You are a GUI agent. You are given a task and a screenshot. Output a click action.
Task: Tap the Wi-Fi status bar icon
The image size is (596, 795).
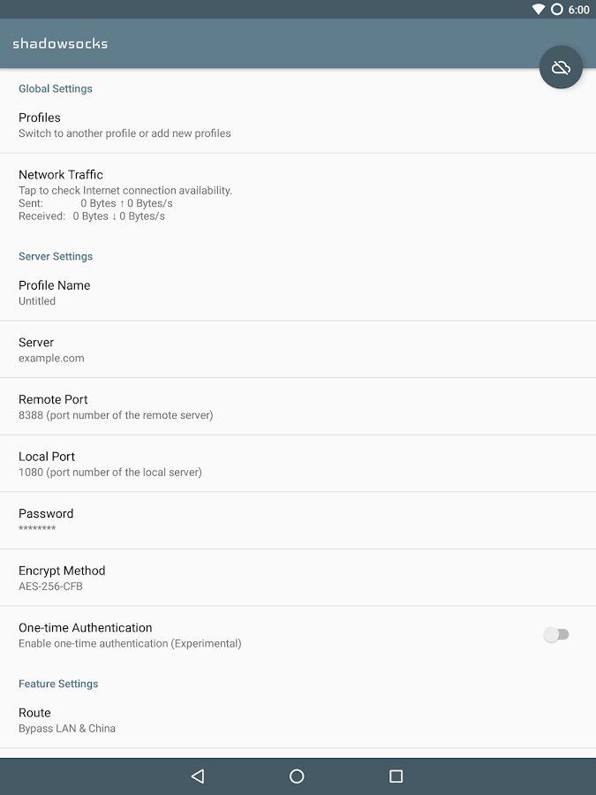(539, 9)
